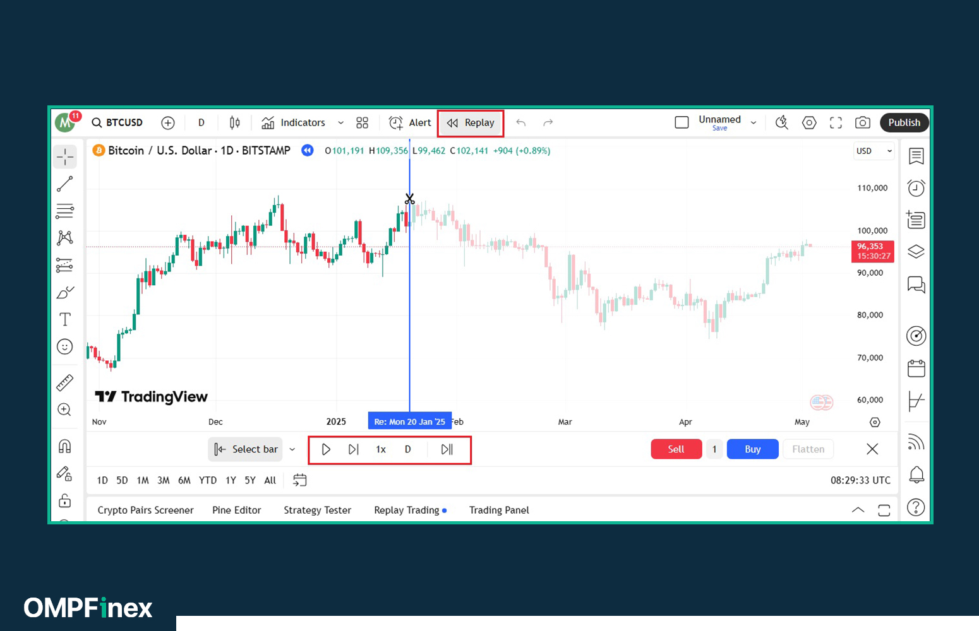Expand the Select bar options arrow
Screen dimensions: 979x631
coord(292,449)
